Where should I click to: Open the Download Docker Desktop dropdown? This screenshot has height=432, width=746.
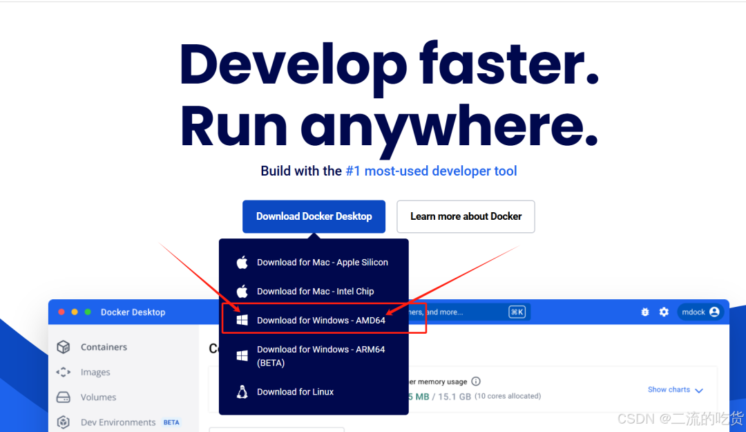[314, 216]
